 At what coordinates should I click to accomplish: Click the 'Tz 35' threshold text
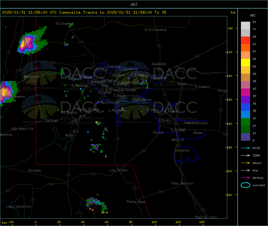[160, 12]
